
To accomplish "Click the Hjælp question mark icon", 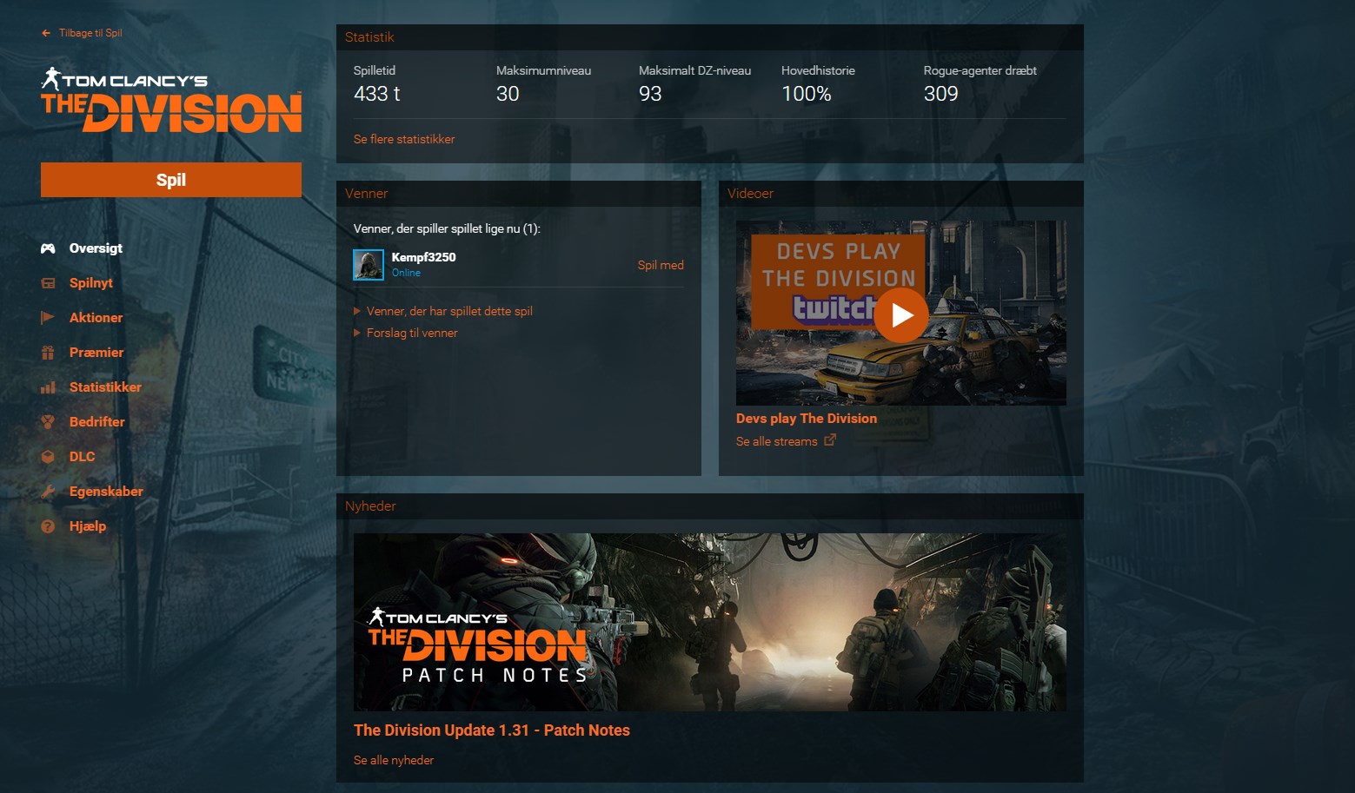I will coord(48,526).
